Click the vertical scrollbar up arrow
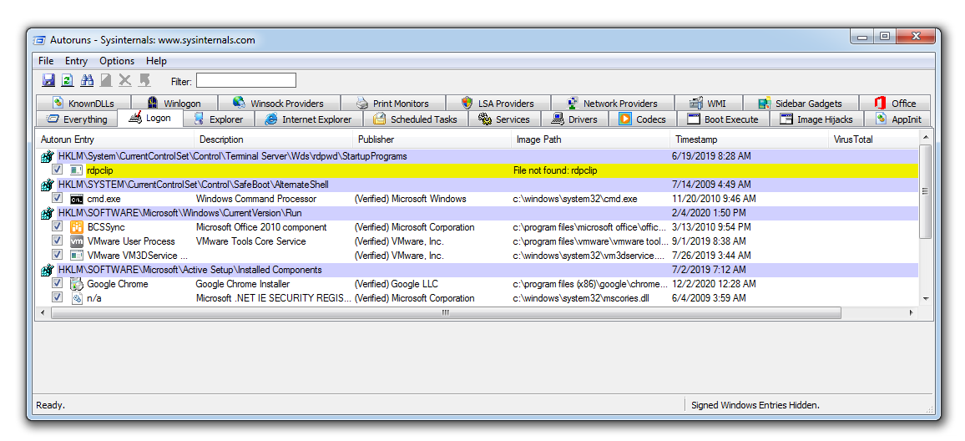 click(925, 135)
